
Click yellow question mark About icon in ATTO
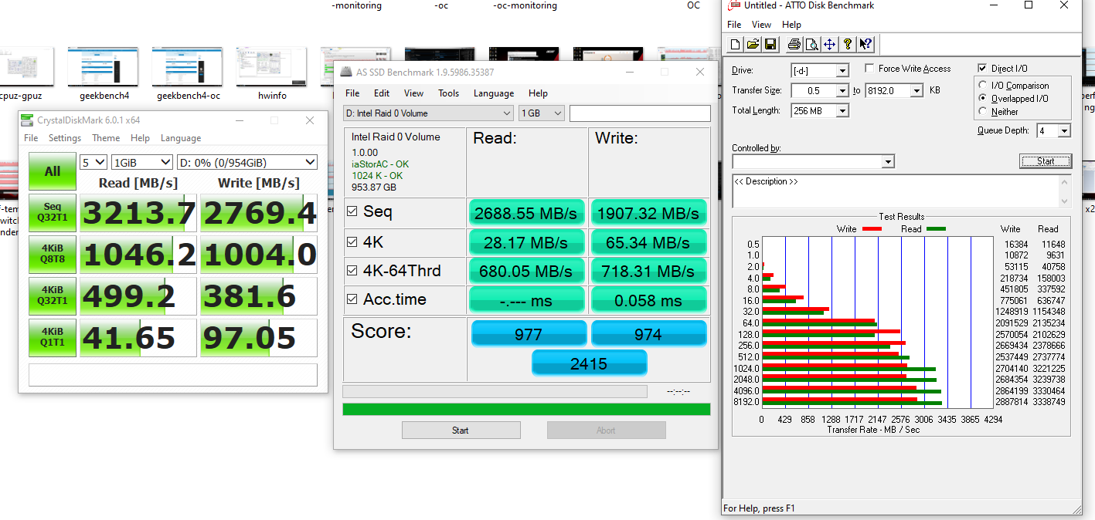point(848,44)
